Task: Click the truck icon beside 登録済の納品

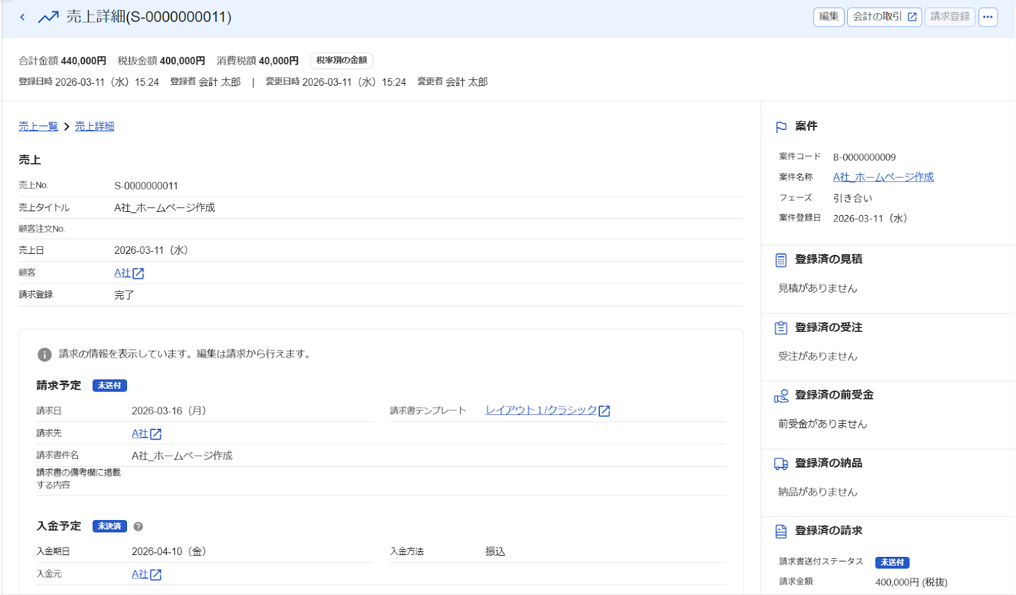Action: click(781, 464)
